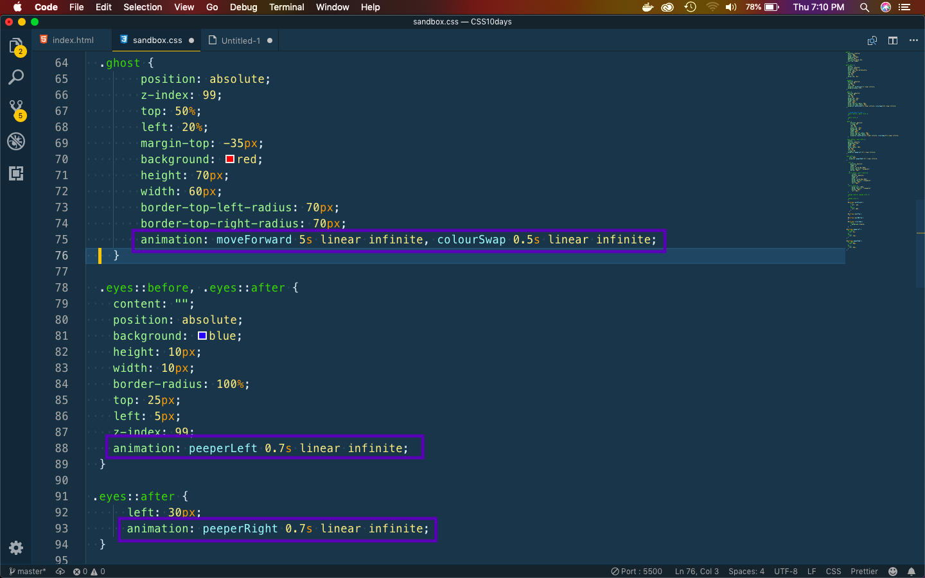Open the Terminal menu
The image size is (925, 578).
(286, 7)
